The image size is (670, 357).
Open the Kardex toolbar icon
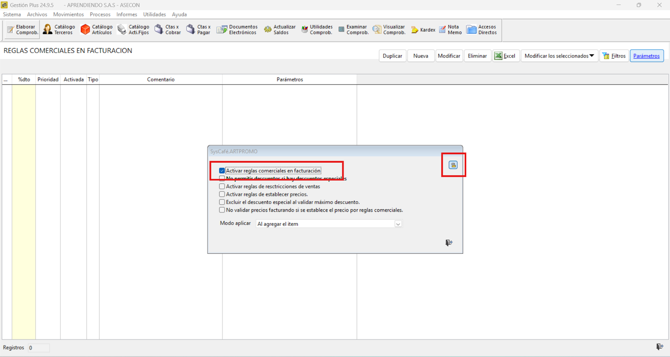tap(423, 30)
